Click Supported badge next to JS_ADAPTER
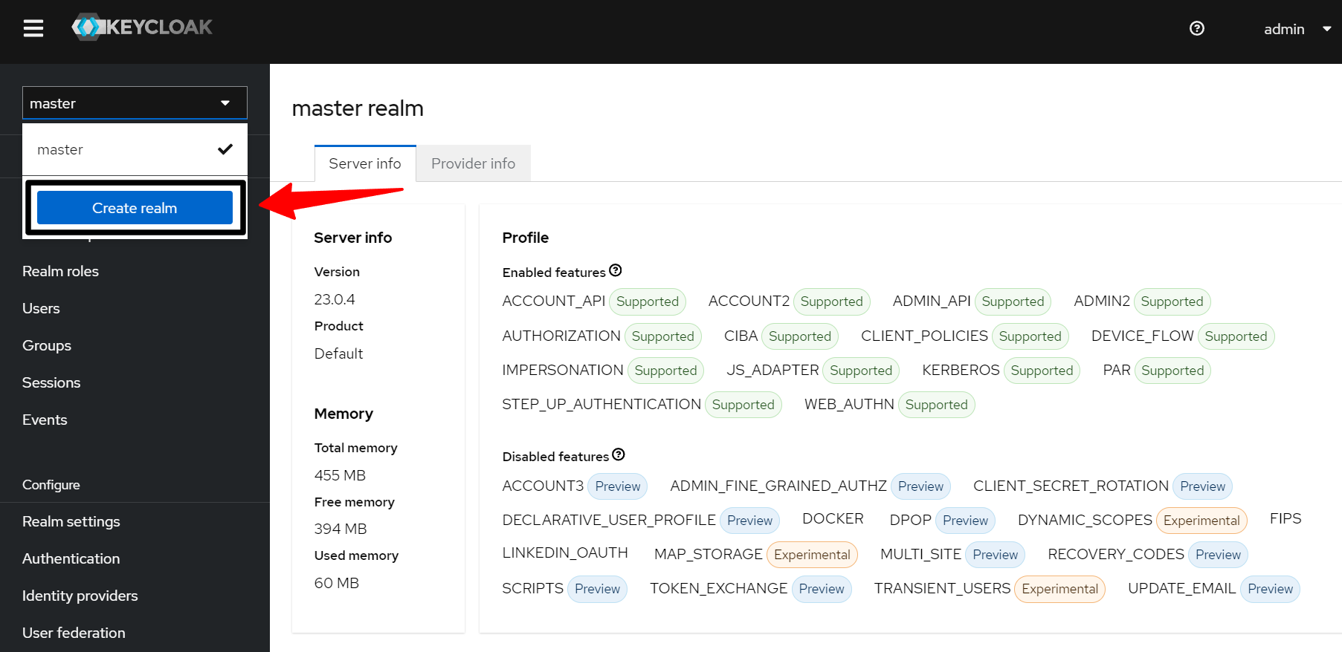 (x=861, y=371)
